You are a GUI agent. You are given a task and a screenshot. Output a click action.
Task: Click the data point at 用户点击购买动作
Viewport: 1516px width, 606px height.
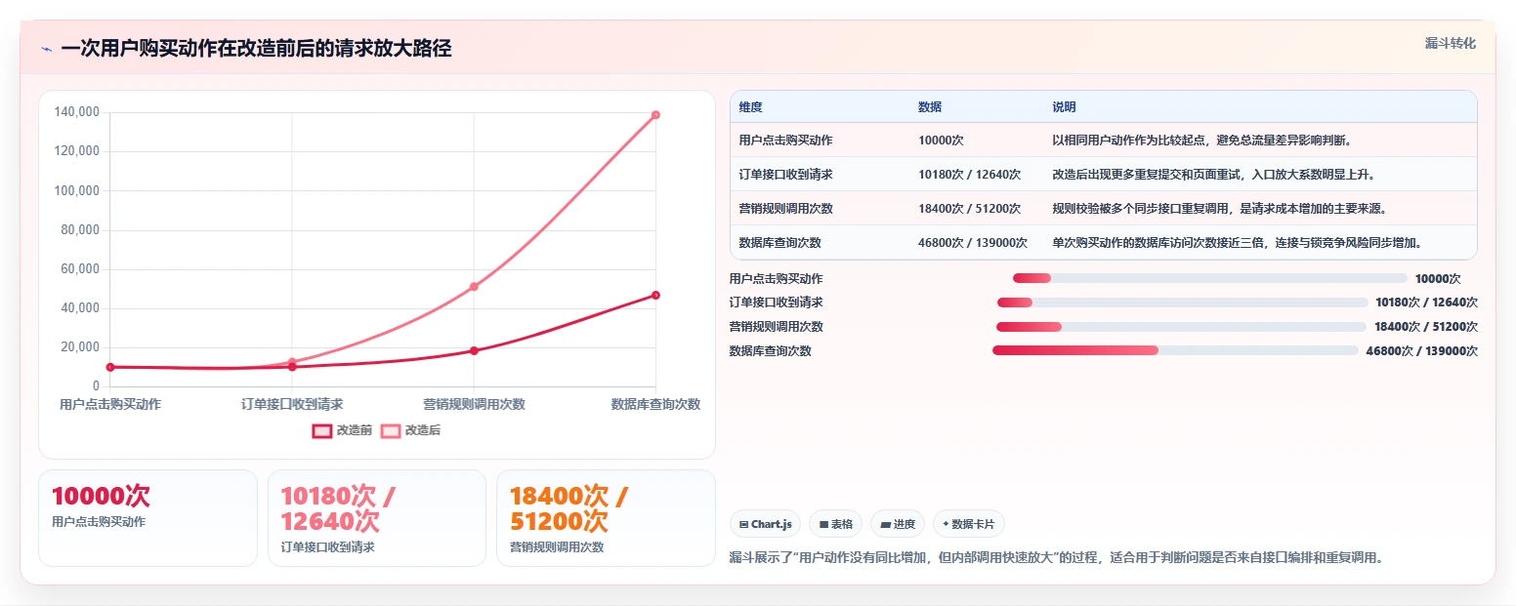[x=110, y=367]
